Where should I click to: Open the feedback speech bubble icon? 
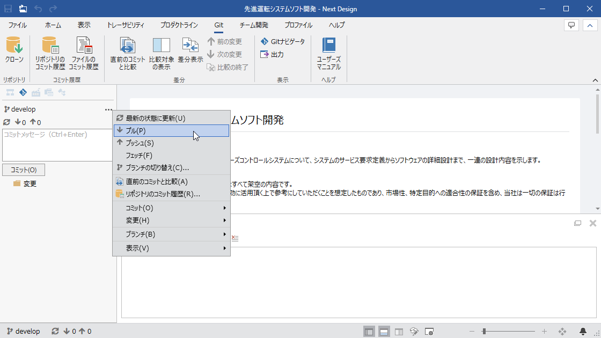pos(571,25)
